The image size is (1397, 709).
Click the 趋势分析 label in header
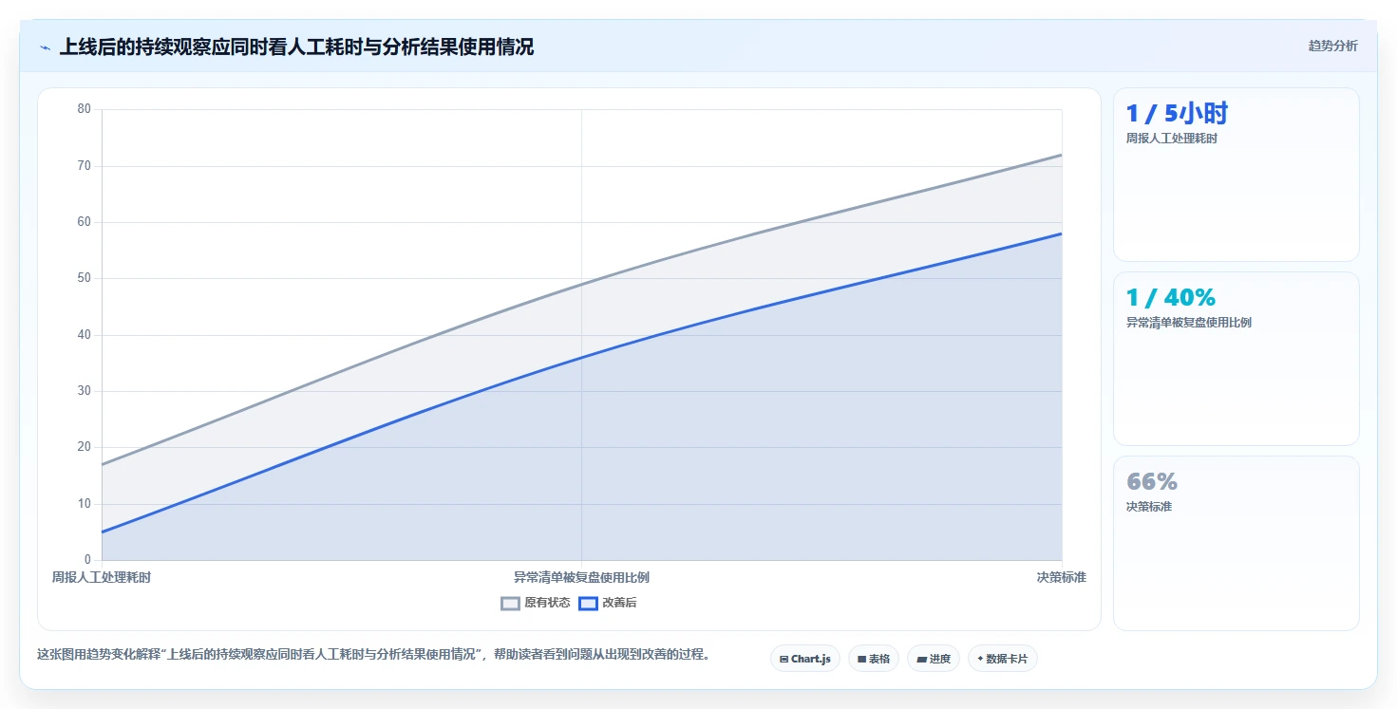tap(1332, 46)
